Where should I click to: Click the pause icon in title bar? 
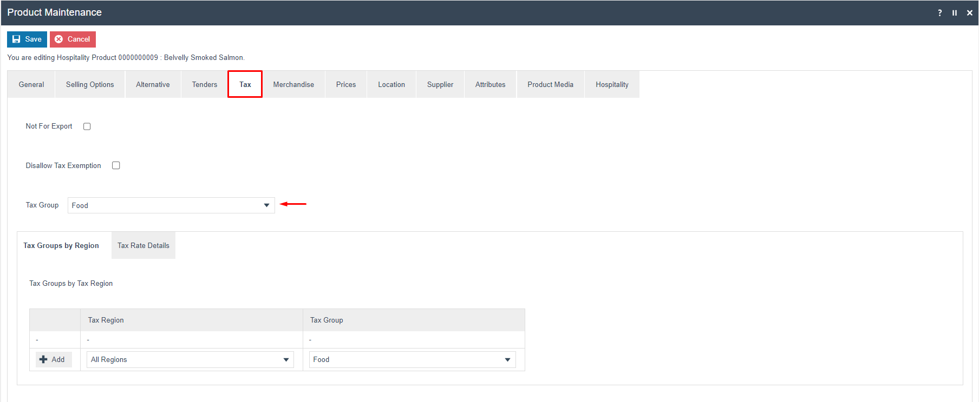pos(955,12)
